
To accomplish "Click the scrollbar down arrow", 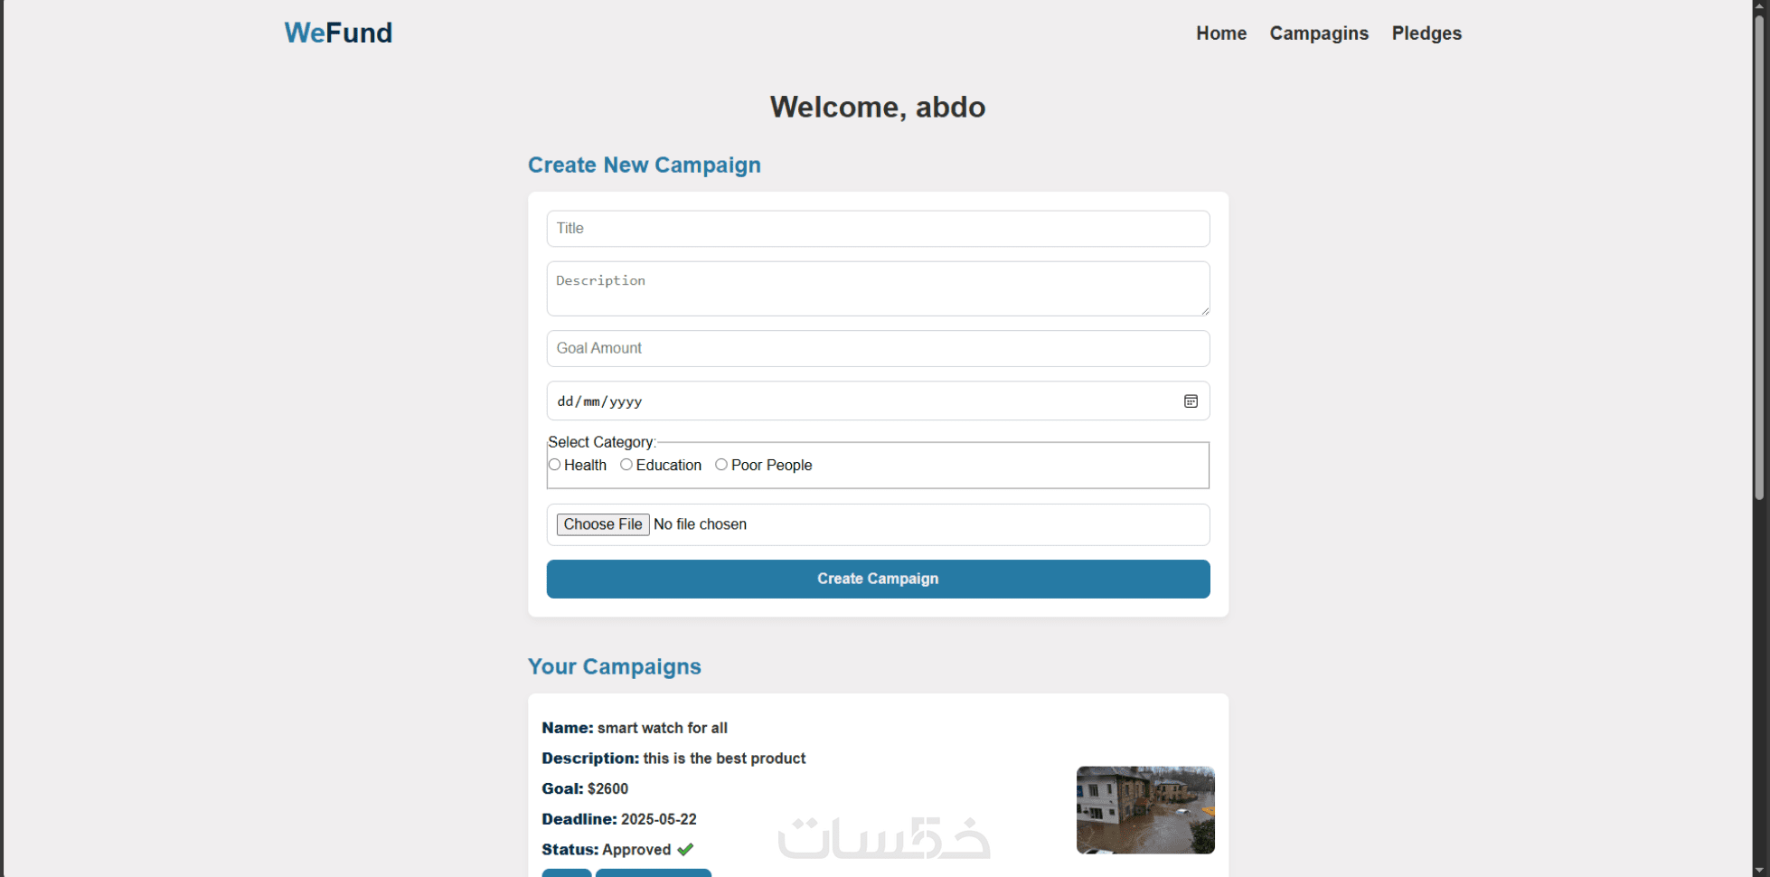I will (x=1759, y=870).
